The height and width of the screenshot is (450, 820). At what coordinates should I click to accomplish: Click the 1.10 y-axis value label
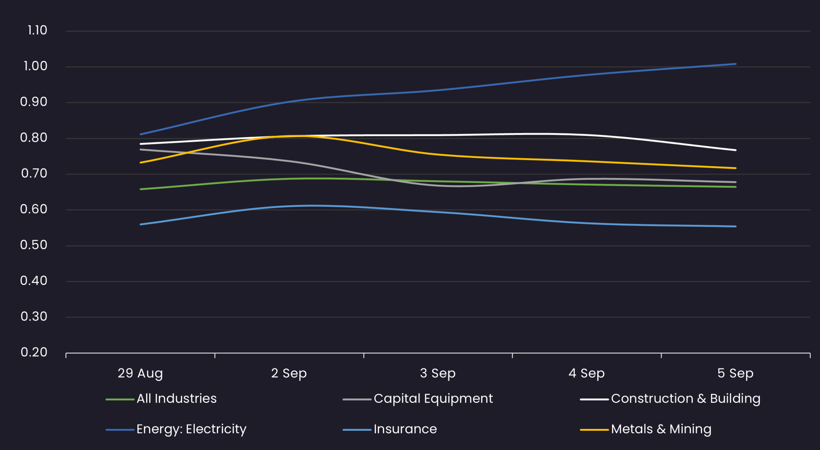pyautogui.click(x=37, y=31)
